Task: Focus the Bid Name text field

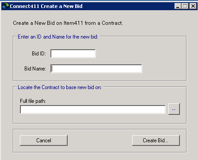Action: [96, 69]
